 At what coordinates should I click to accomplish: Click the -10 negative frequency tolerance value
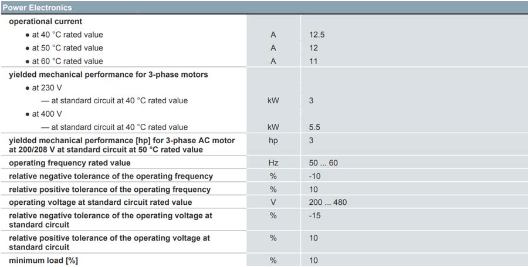click(314, 176)
